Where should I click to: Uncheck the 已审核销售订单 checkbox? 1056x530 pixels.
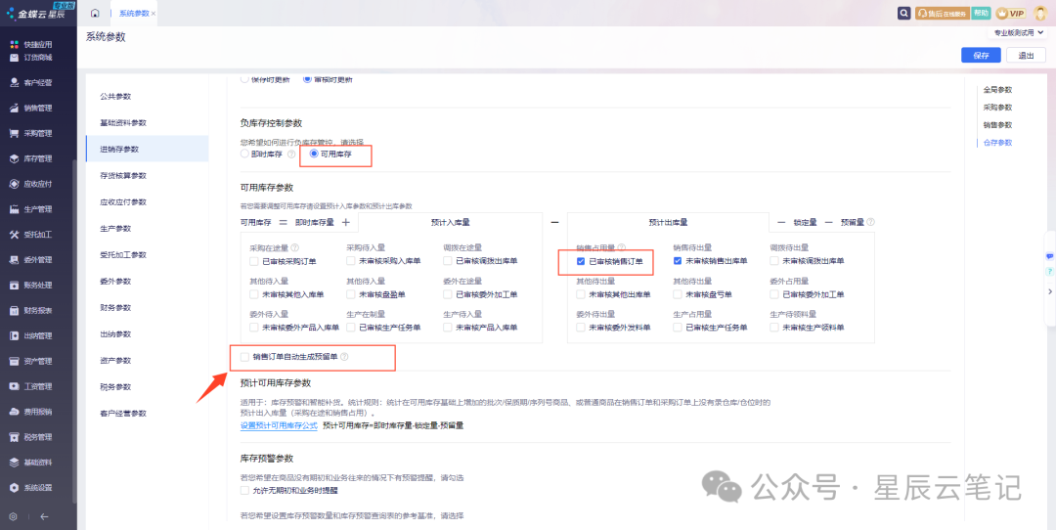[581, 261]
